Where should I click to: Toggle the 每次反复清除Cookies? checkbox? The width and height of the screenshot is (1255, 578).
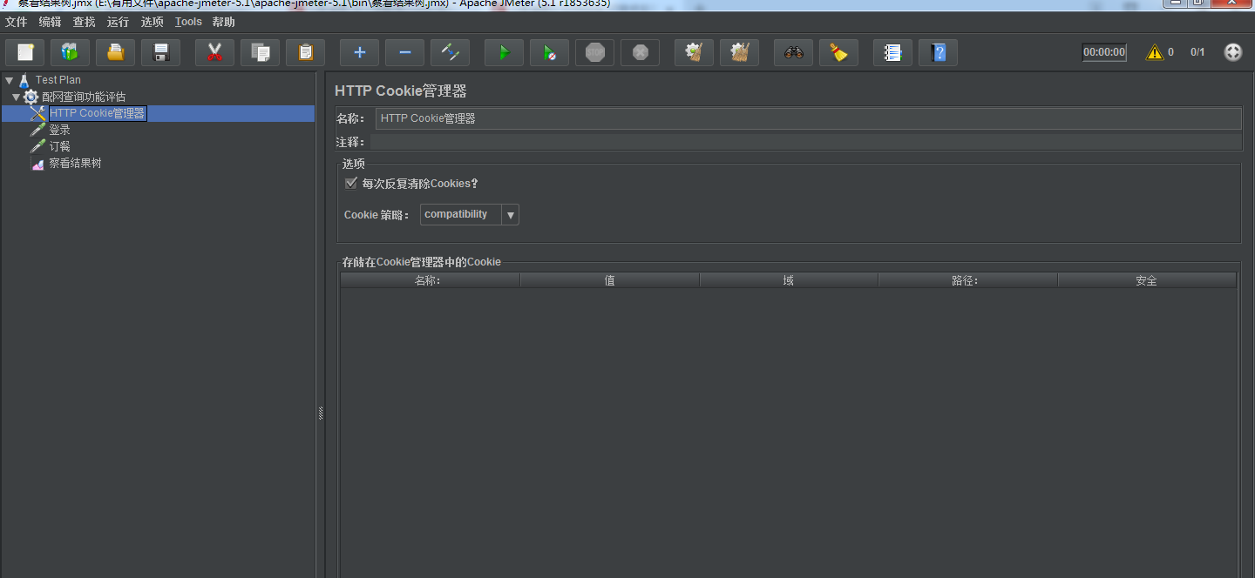tap(351, 184)
